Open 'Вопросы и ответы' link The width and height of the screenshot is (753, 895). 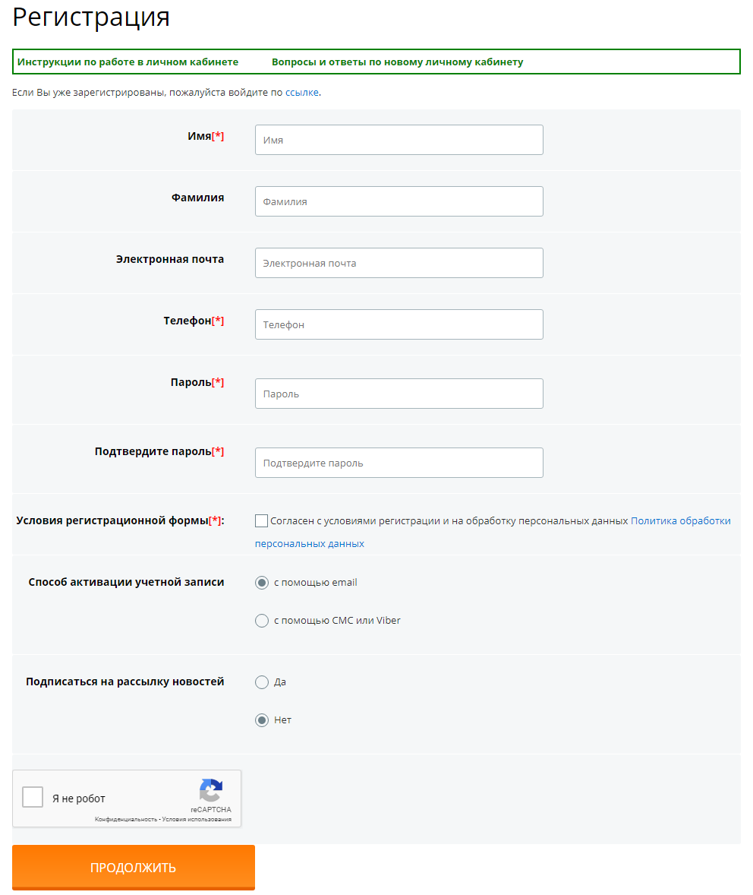397,62
